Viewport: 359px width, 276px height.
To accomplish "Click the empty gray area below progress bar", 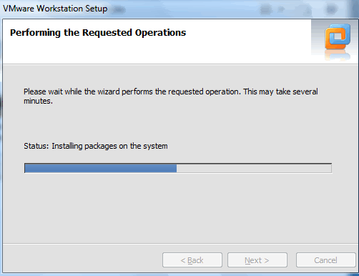I will [x=179, y=207].
